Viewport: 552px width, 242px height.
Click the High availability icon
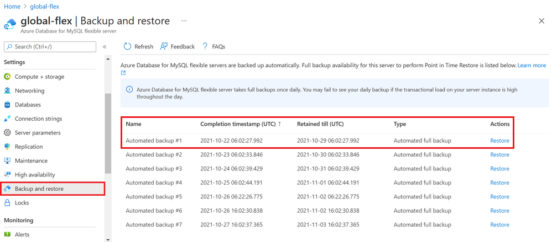(x=7, y=175)
